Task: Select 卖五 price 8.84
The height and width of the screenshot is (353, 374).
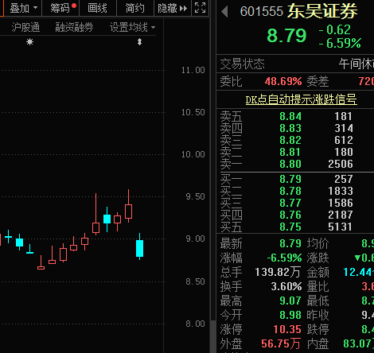Action: pos(290,116)
